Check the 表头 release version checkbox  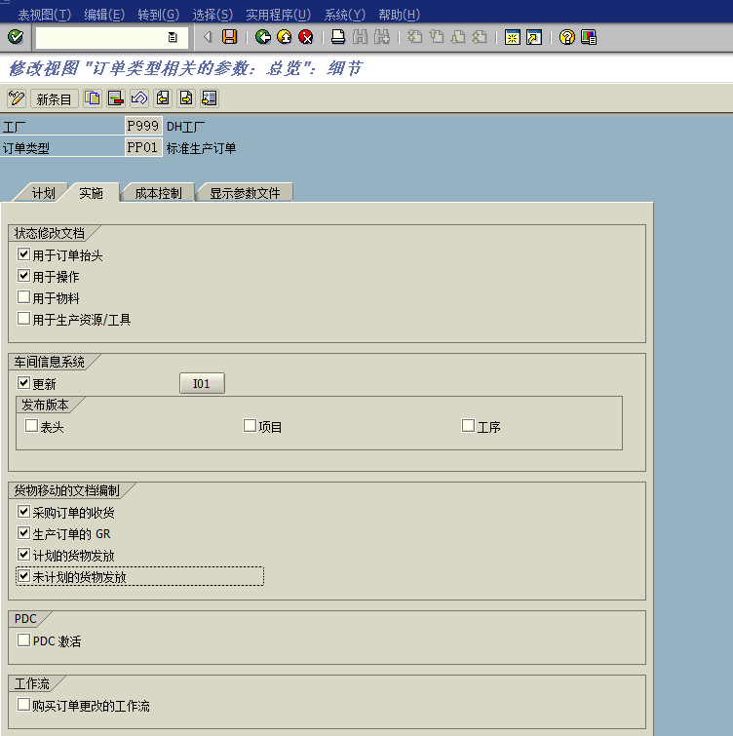coord(31,426)
